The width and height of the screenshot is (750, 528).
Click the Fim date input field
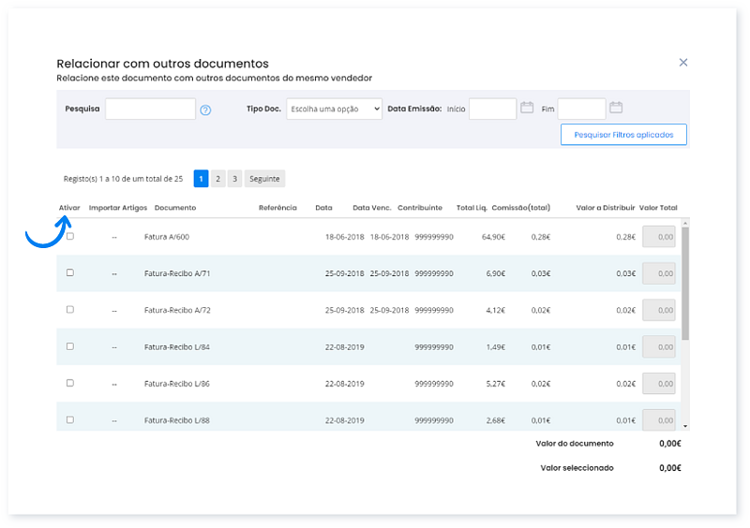pyautogui.click(x=581, y=109)
